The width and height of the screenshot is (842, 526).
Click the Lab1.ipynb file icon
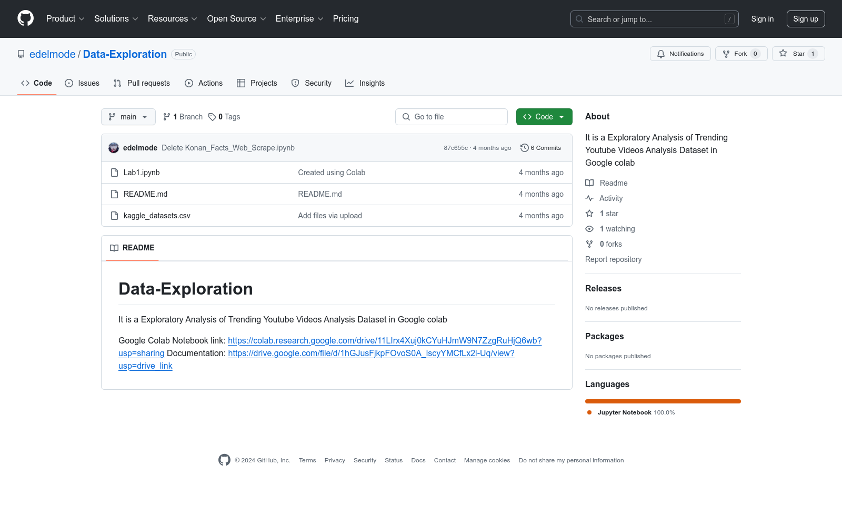[x=114, y=173]
